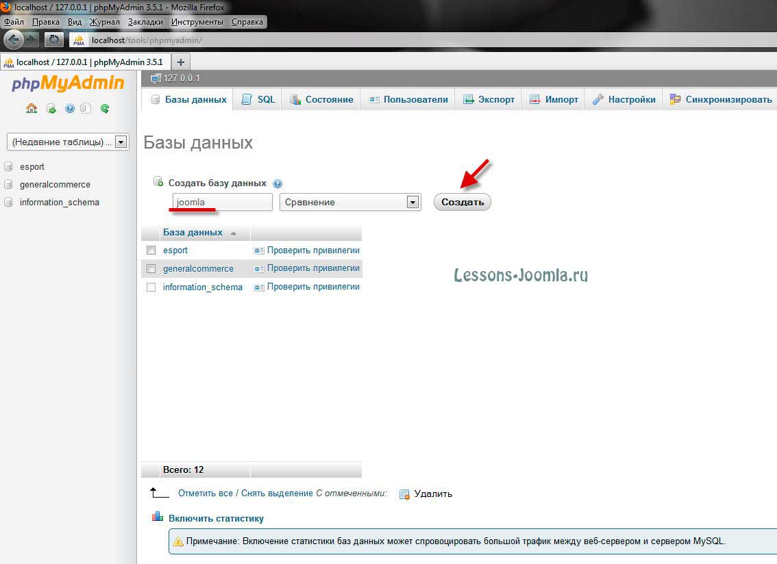Click the 127.0.0.1 server breadcrumb link
Screen dimensions: 777x564
coord(182,78)
